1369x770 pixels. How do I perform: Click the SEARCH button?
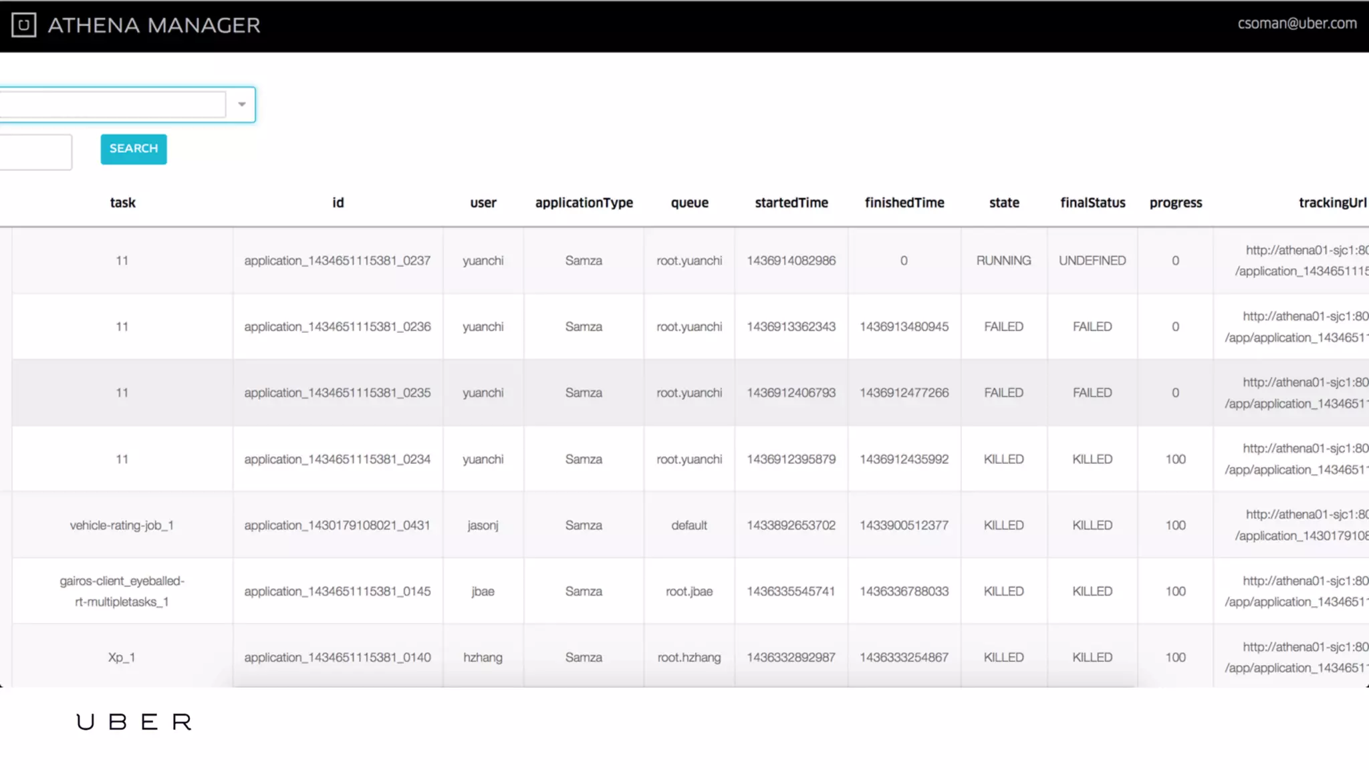click(134, 148)
